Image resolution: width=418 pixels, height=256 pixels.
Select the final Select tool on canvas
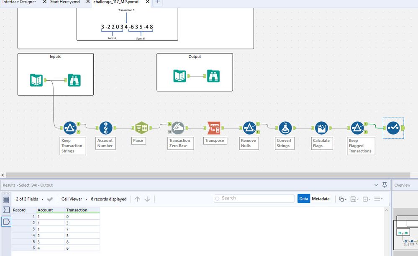tap(393, 128)
